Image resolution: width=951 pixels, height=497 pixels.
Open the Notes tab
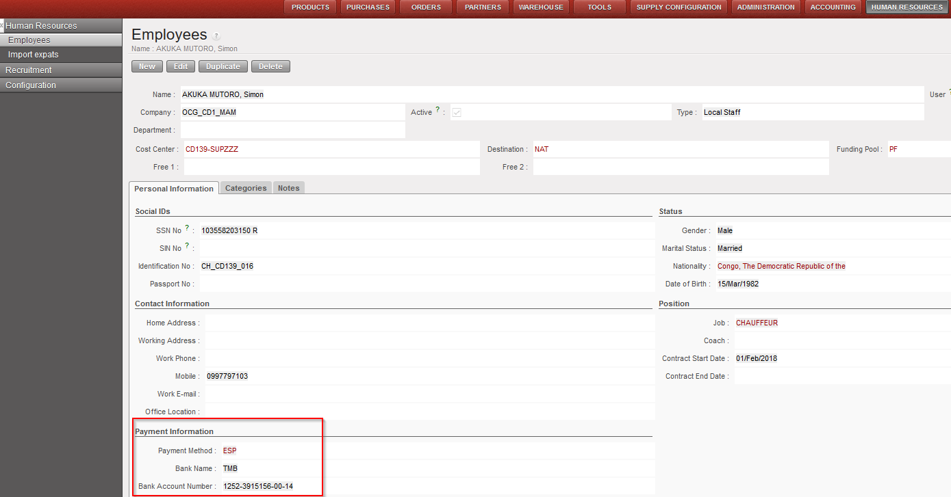click(288, 188)
